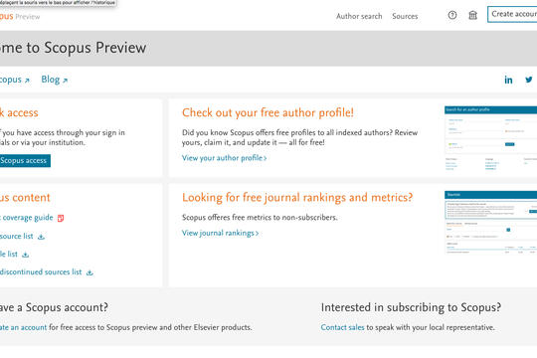Click PDF icon beside coverage guide
The image size is (537, 358).
pos(61,218)
